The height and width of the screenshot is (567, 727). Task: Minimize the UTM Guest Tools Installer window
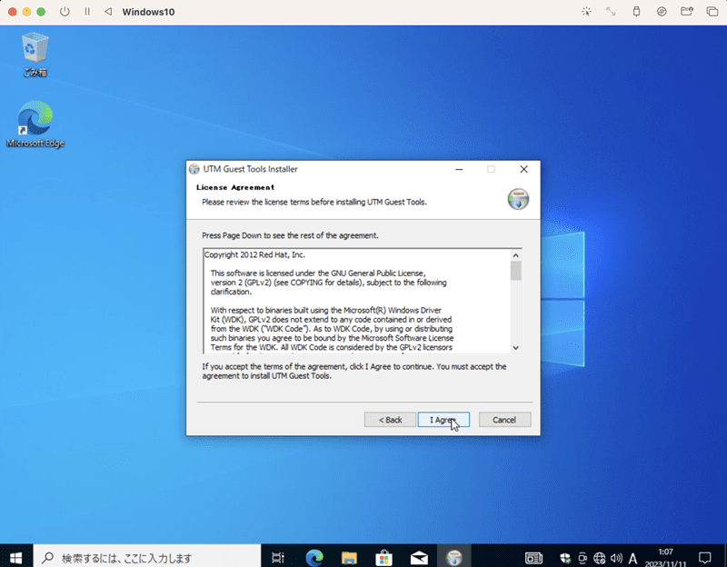[x=459, y=169]
